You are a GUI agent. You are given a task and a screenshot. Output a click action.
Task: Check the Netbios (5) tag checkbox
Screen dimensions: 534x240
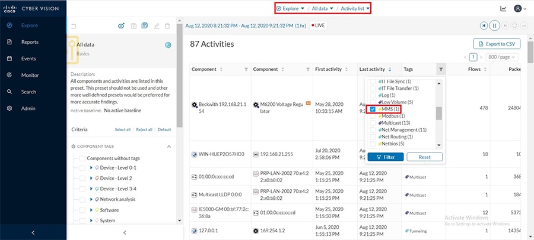tap(373, 144)
